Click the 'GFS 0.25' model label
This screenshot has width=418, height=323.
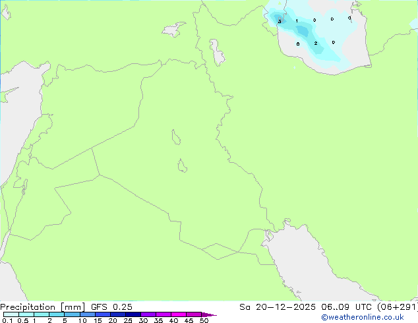coord(111,307)
